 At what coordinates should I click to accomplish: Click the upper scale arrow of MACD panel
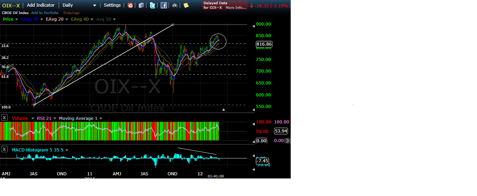click(254, 155)
